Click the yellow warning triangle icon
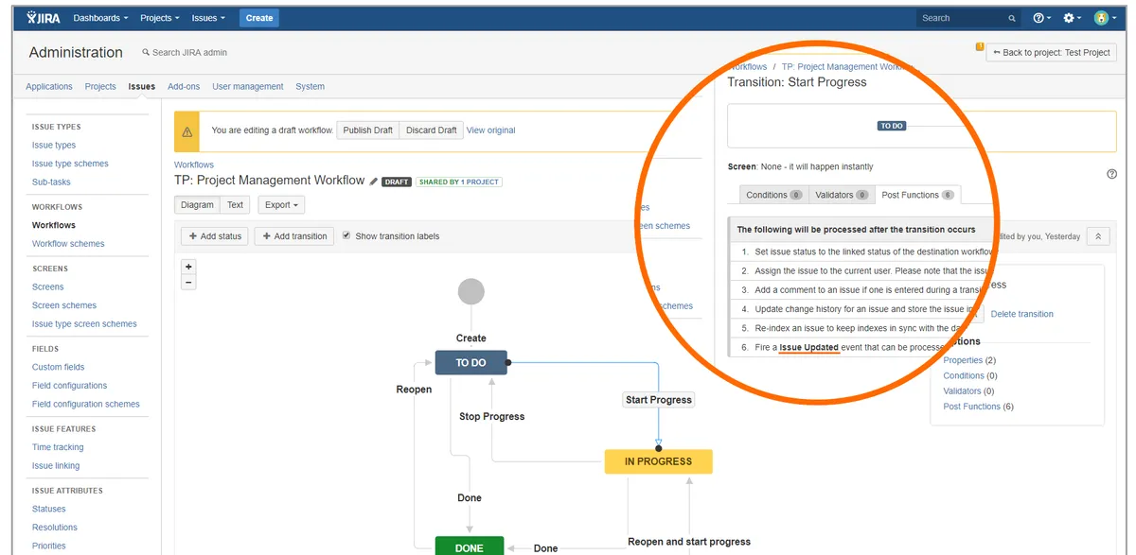1136x555 pixels. 187,131
